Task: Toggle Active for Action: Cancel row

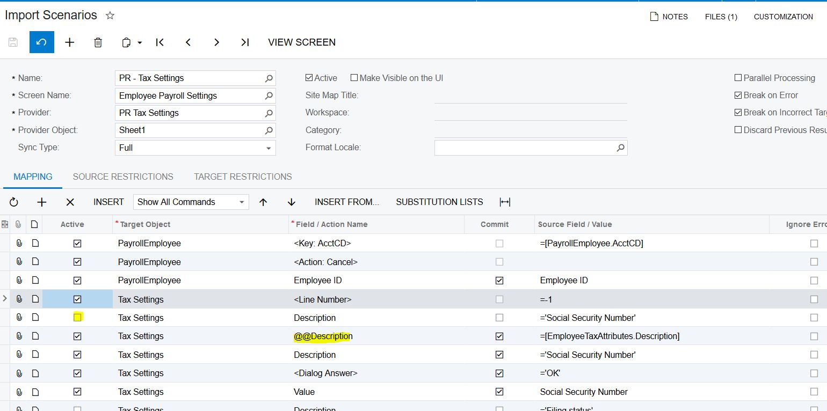Action: 77,262
